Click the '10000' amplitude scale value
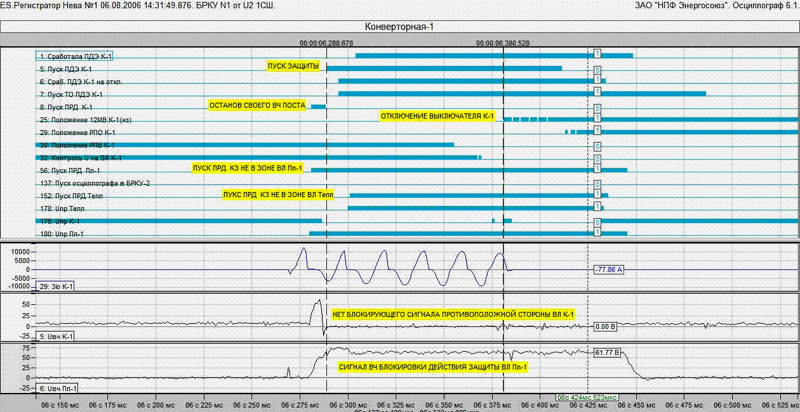Screen dimensions: 800x412 (x=21, y=251)
